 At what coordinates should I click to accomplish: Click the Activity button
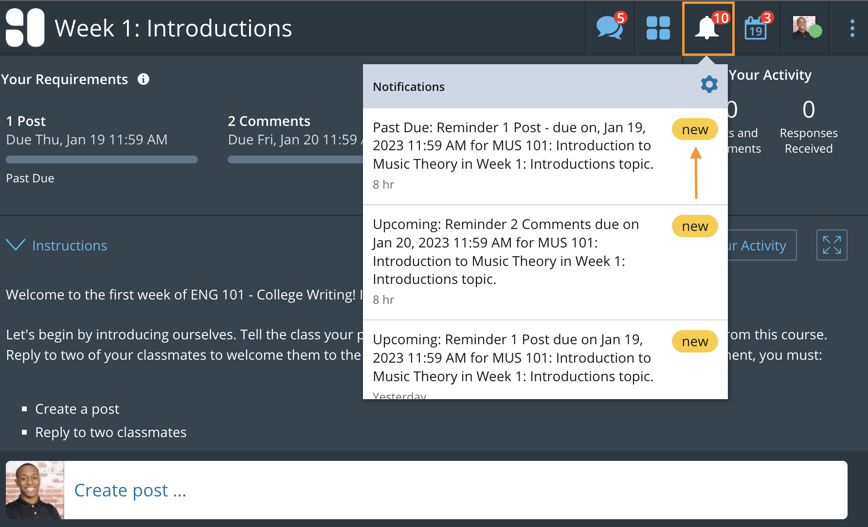pos(762,246)
